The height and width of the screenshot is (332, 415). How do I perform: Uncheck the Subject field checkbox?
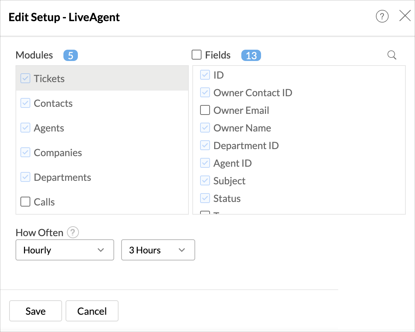[x=205, y=180]
